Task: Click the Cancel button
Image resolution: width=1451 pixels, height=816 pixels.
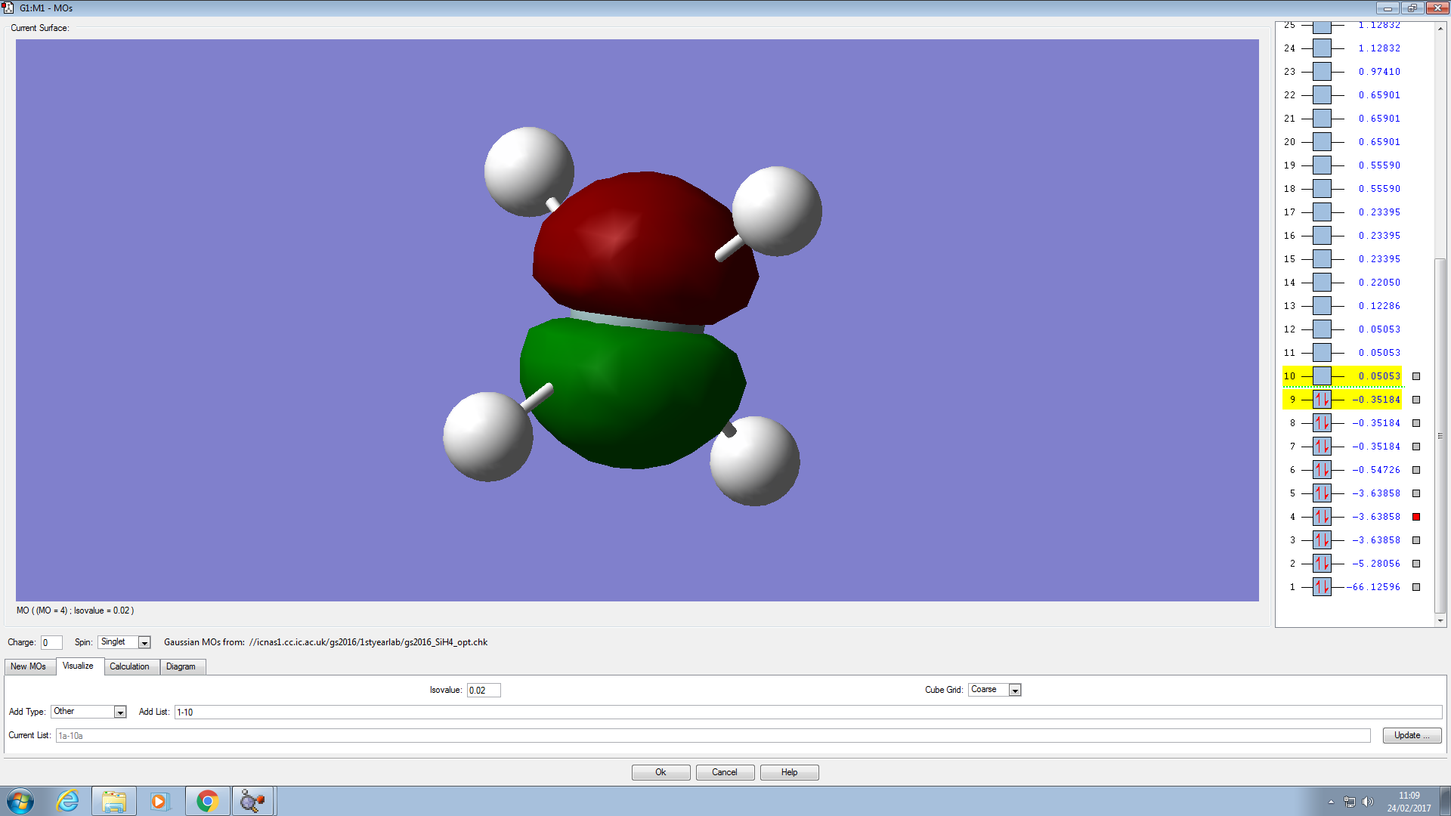Action: [724, 772]
